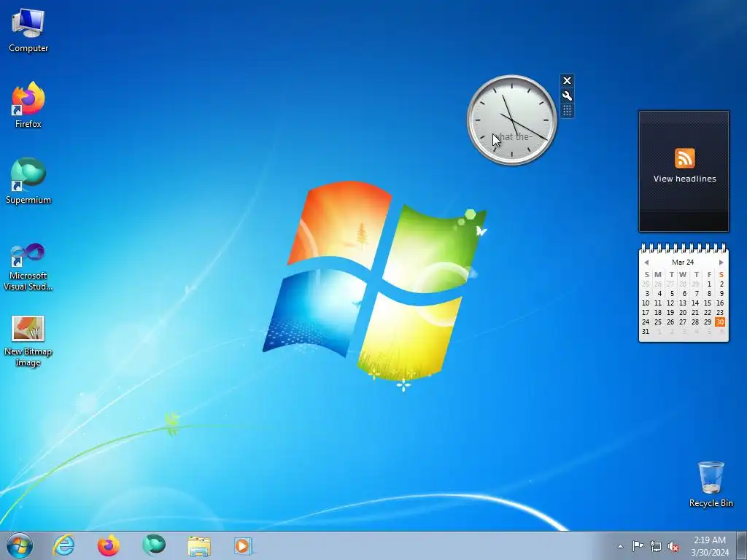Launch Internet Explorer from the taskbar

[x=64, y=545]
